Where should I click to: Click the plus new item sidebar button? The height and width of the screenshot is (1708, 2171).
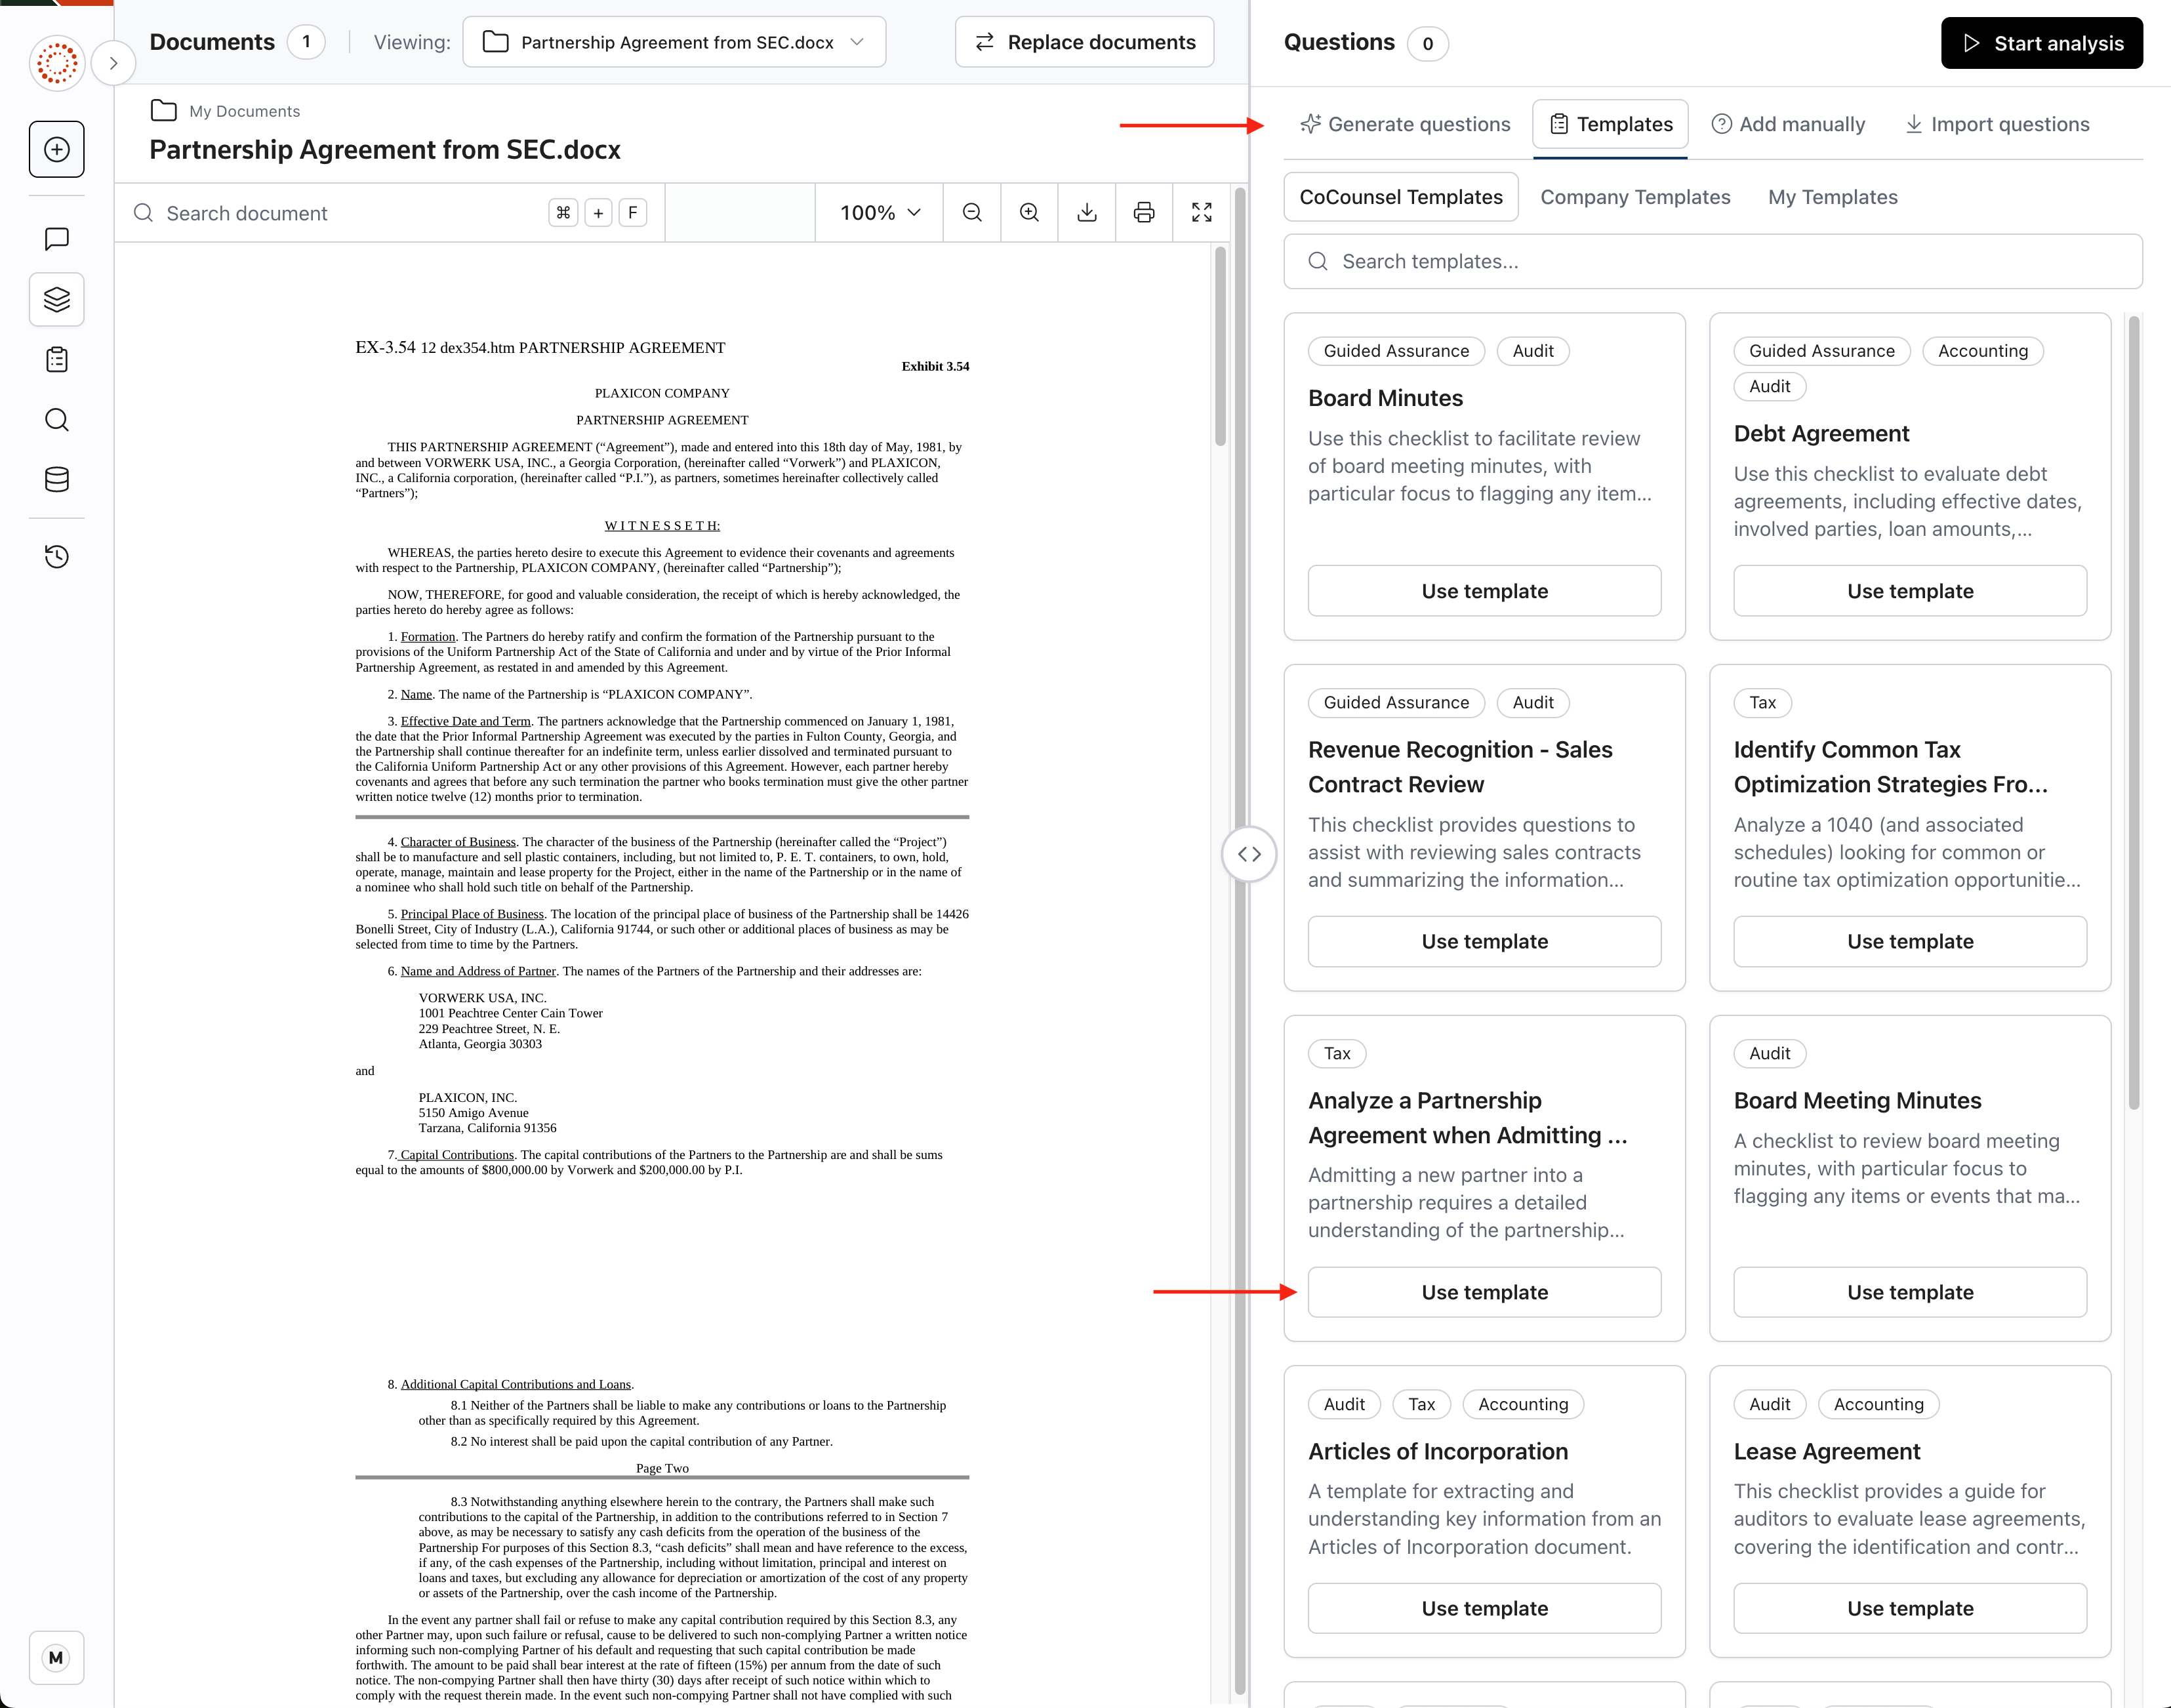click(x=57, y=149)
